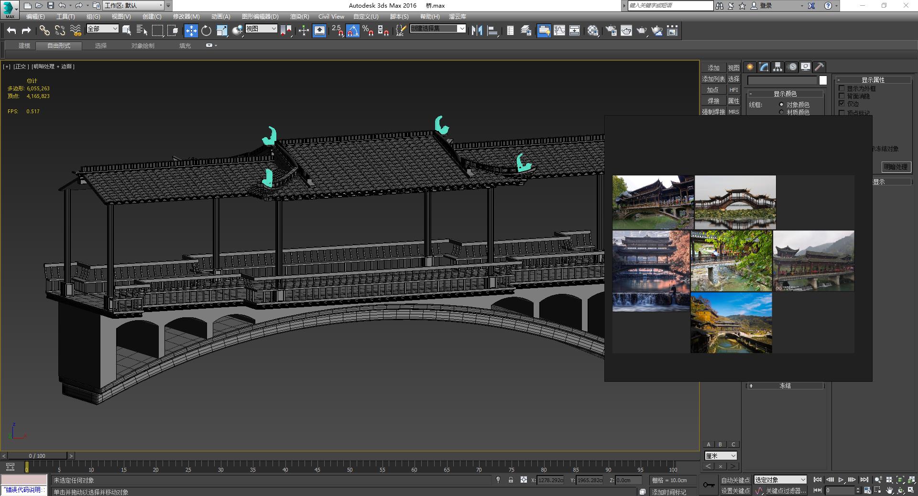This screenshot has height=496, width=918.
Task: Click the Pan View hand icon
Action: click(889, 490)
